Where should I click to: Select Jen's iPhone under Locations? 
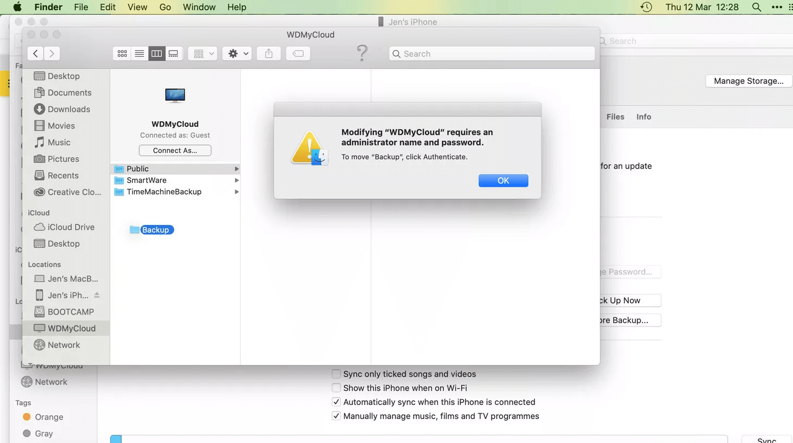pyautogui.click(x=61, y=295)
